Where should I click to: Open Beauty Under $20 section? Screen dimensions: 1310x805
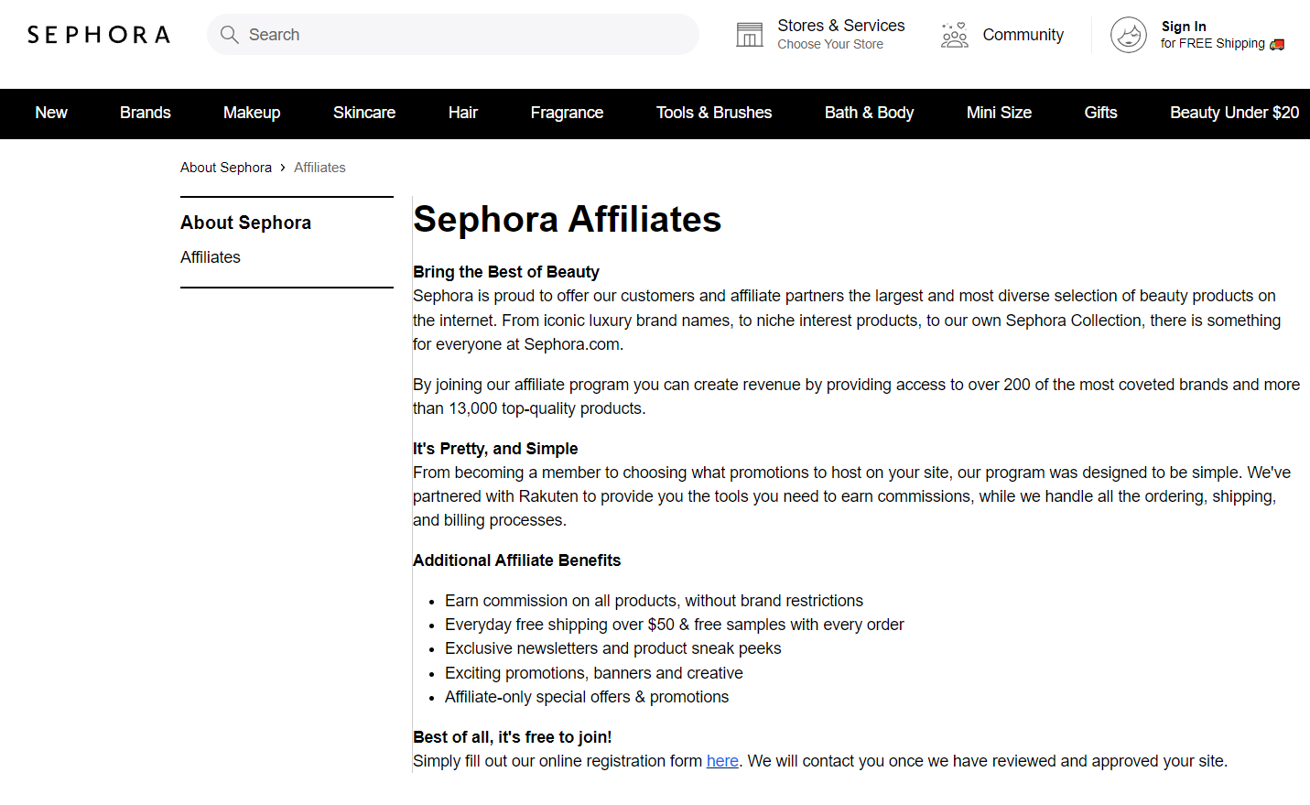coord(1234,113)
